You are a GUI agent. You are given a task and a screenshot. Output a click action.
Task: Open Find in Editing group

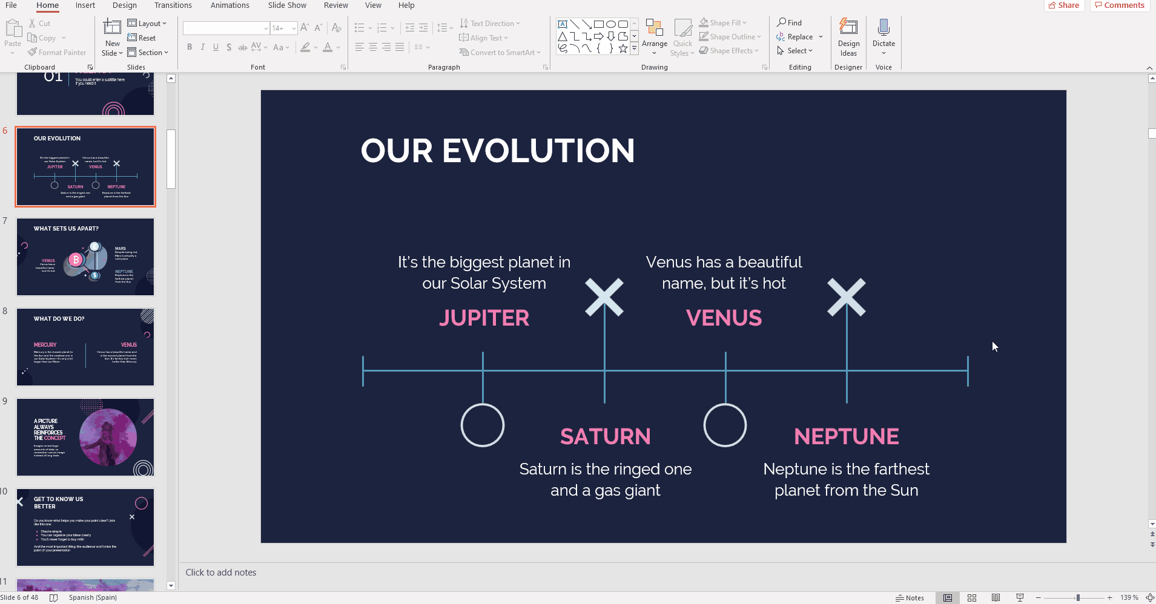(790, 23)
